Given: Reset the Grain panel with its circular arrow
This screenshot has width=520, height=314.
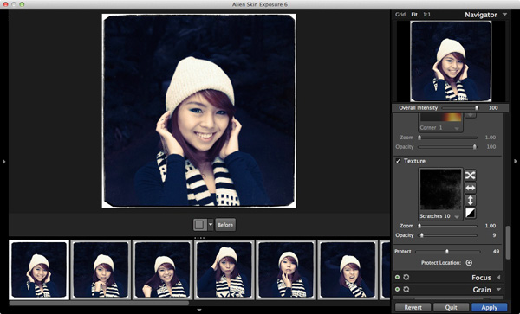Looking at the screenshot, I should tap(406, 289).
